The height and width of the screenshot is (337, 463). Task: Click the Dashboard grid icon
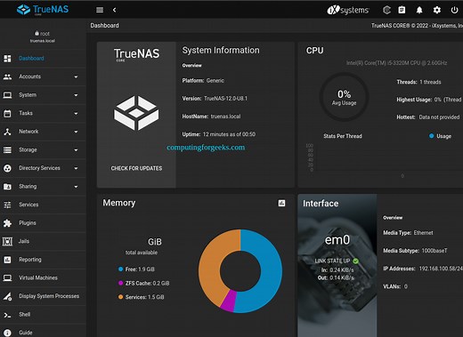coord(7,59)
